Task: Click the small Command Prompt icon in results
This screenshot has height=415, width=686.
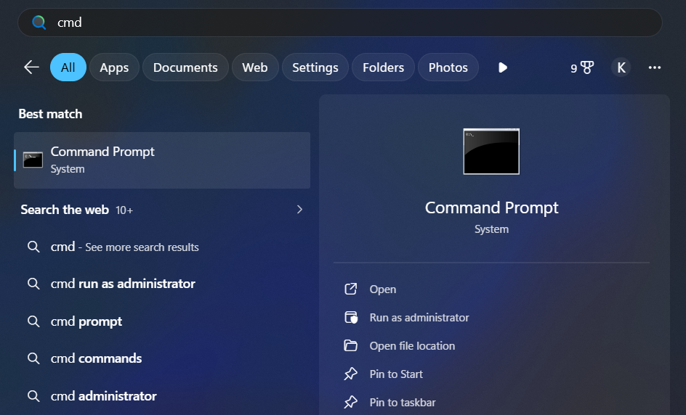Action: 33,160
